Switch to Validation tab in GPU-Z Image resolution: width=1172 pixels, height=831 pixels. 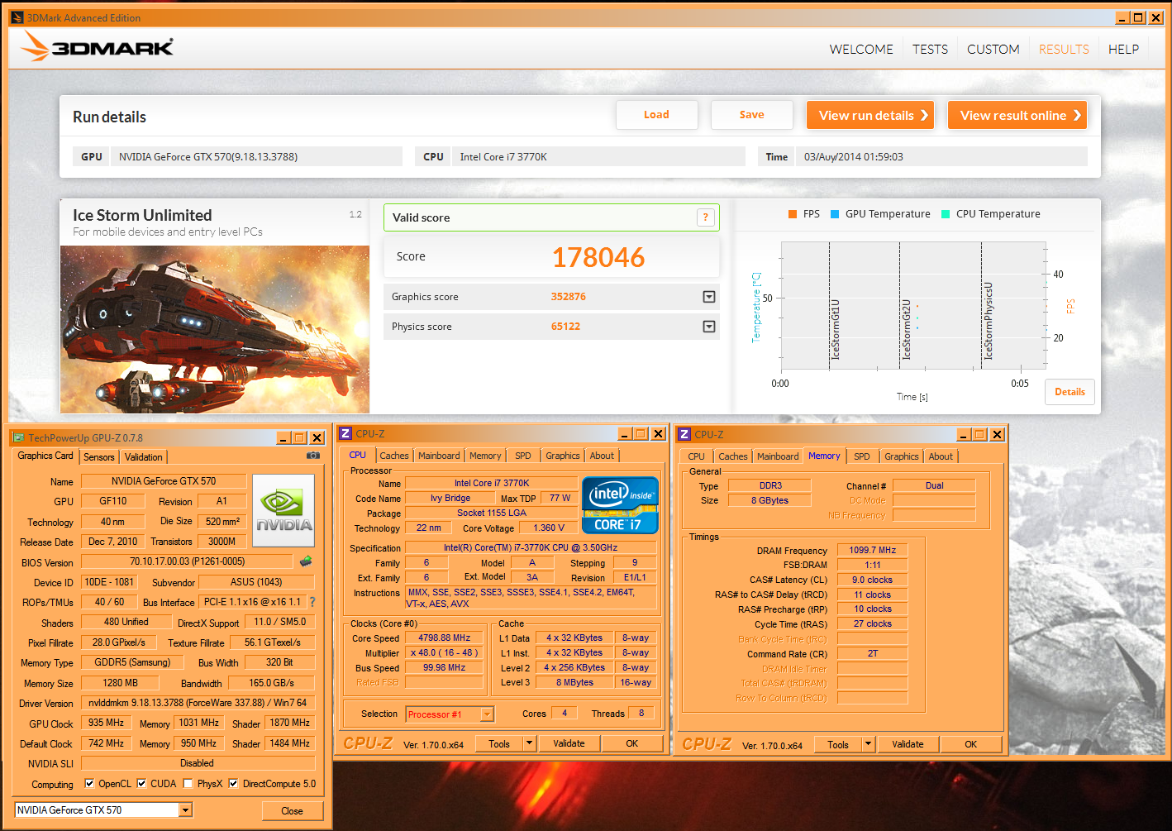144,457
